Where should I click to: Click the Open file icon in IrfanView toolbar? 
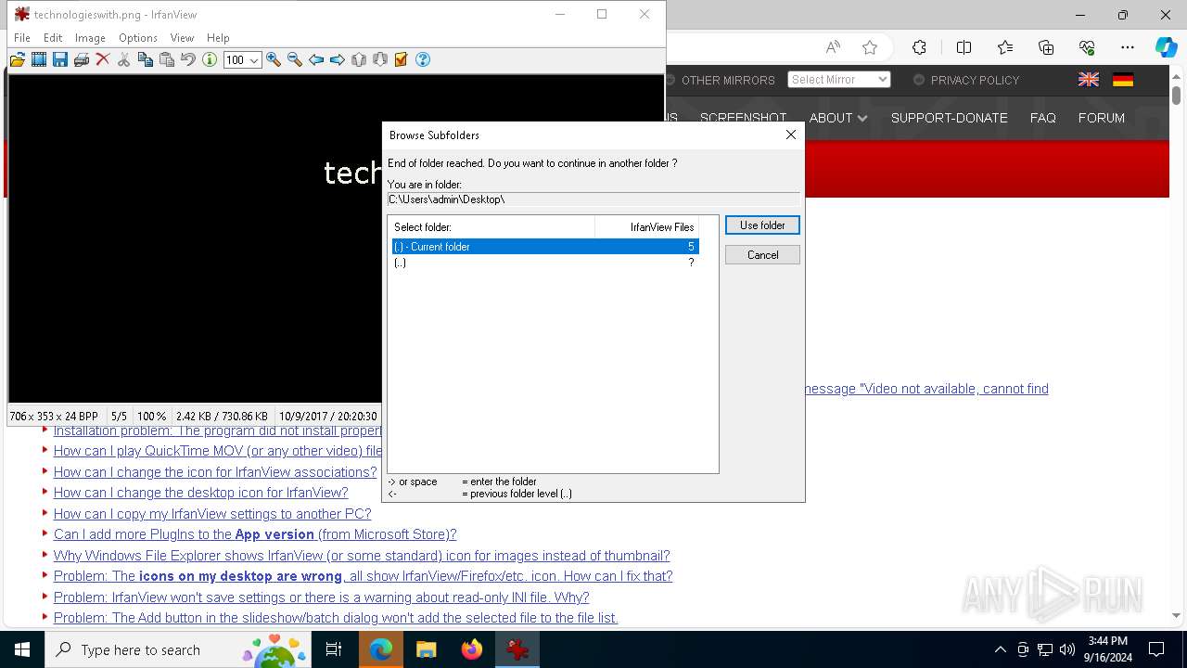click(17, 59)
